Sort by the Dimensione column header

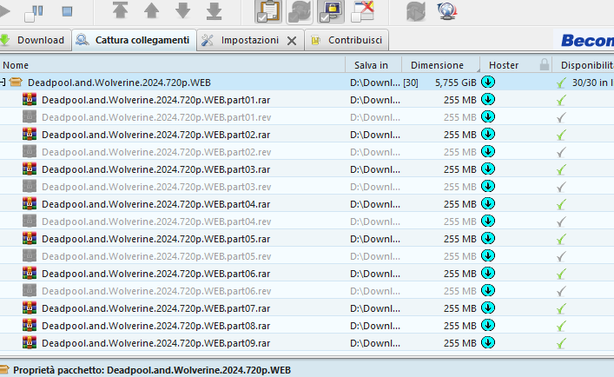pos(440,65)
